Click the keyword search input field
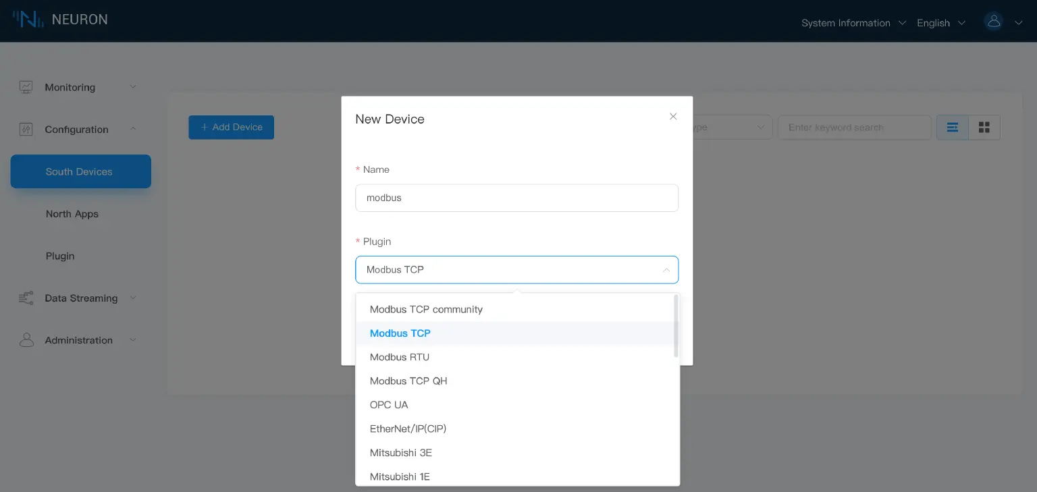This screenshot has width=1037, height=492. coord(854,127)
